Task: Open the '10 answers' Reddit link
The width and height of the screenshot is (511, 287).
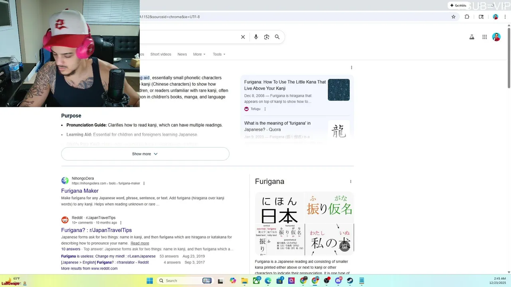Action: pos(71,249)
